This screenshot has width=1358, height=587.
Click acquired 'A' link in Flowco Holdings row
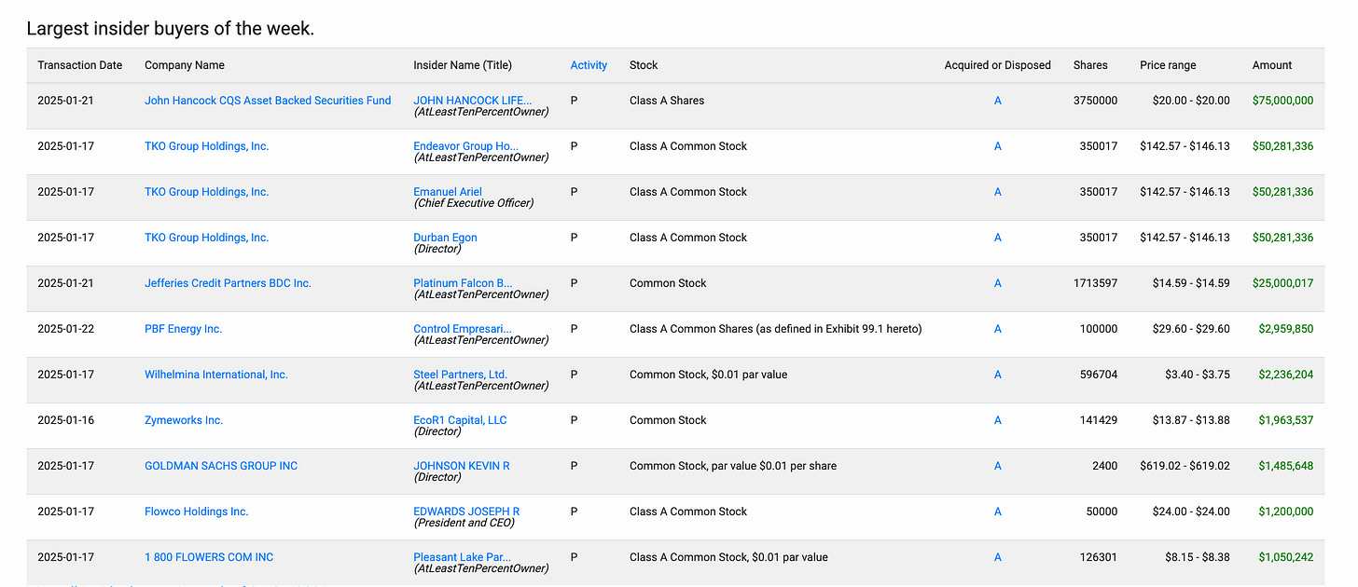click(998, 512)
